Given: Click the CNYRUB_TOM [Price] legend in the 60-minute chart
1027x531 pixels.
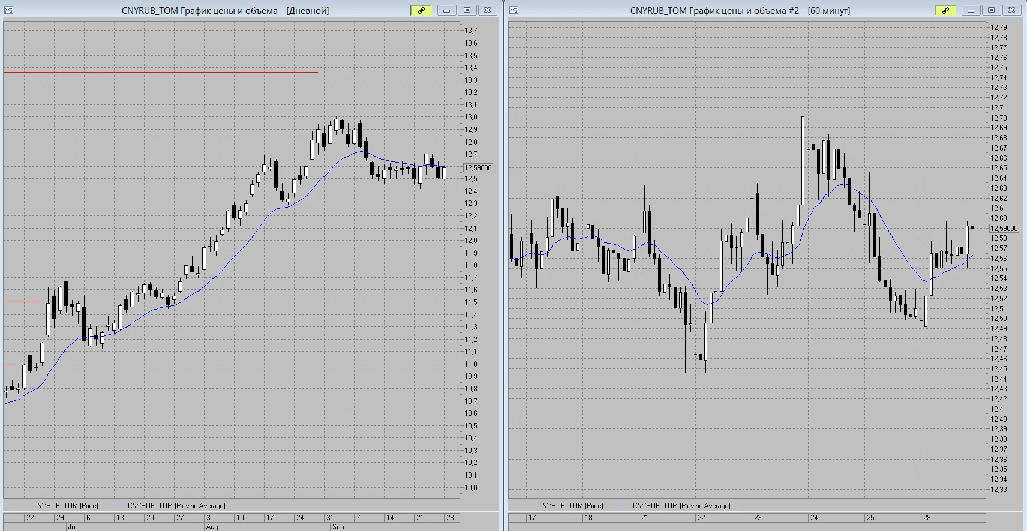Looking at the screenshot, I should (x=570, y=506).
